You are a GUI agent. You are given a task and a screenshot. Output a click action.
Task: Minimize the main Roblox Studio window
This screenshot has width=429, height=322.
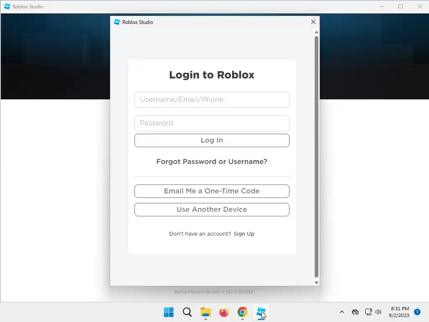click(382, 6)
